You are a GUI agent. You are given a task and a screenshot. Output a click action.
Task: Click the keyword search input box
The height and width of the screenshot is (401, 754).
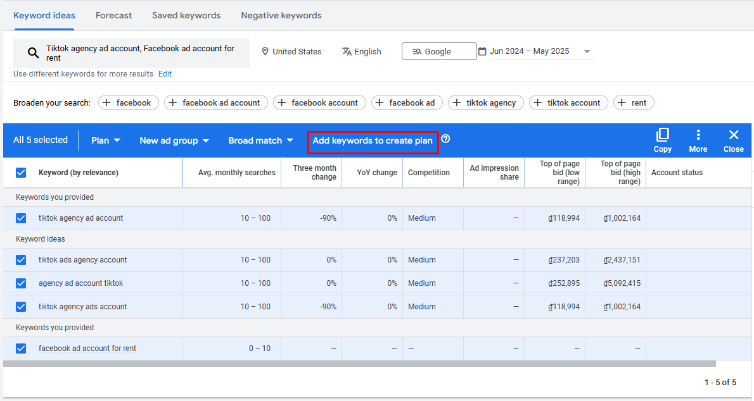point(131,53)
